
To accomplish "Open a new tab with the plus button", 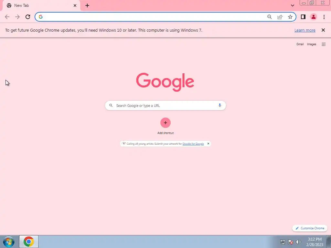I will 87,5.
